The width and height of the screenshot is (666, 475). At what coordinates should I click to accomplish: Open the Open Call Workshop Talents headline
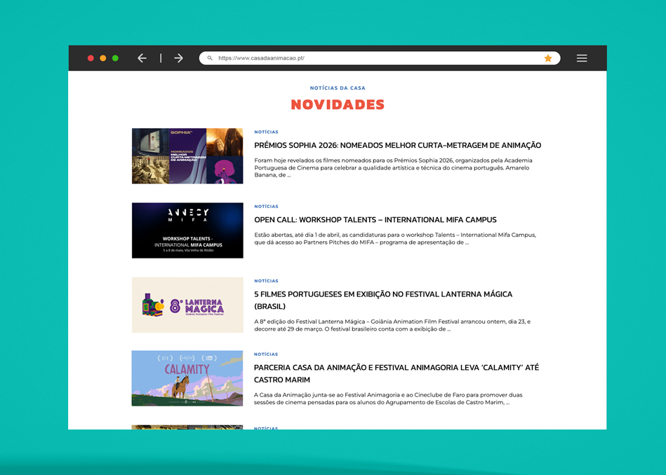coord(375,220)
